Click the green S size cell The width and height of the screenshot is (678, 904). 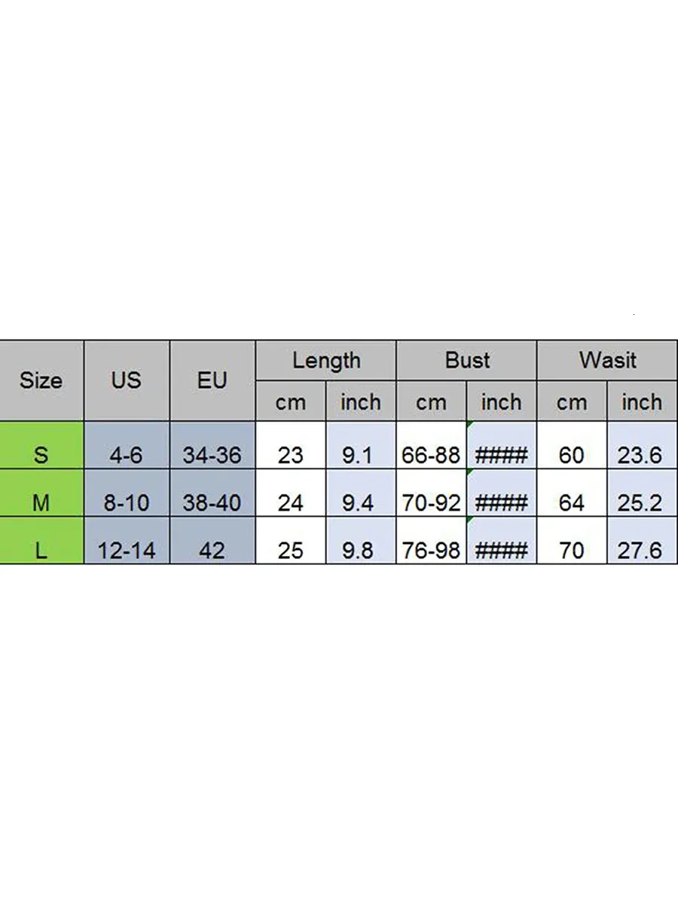(x=41, y=454)
